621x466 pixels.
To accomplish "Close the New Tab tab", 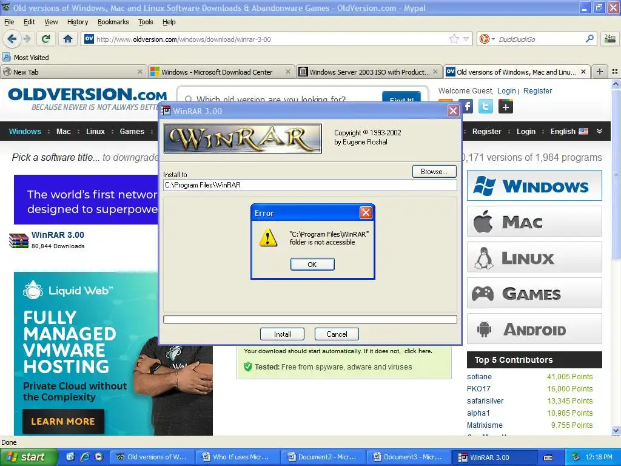I will [x=140, y=72].
